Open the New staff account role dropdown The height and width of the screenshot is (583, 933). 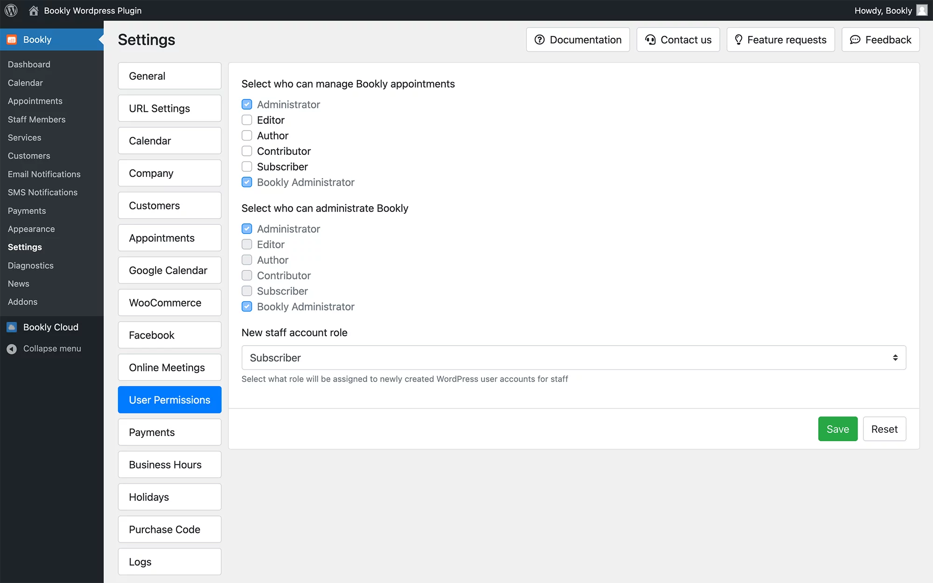coord(574,358)
